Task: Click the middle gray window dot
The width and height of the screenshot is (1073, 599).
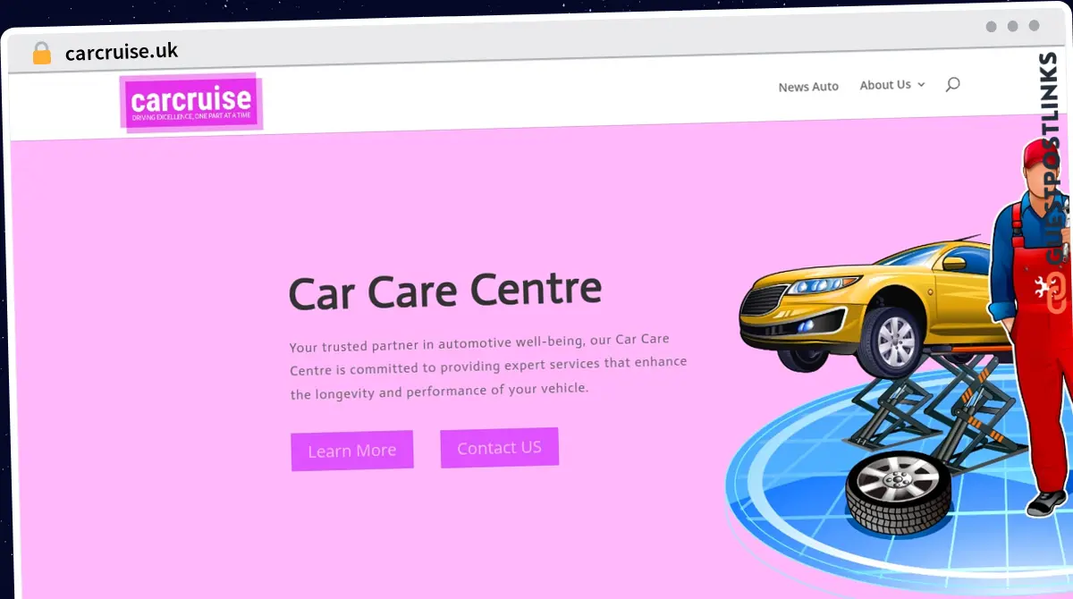Action: [x=1012, y=26]
